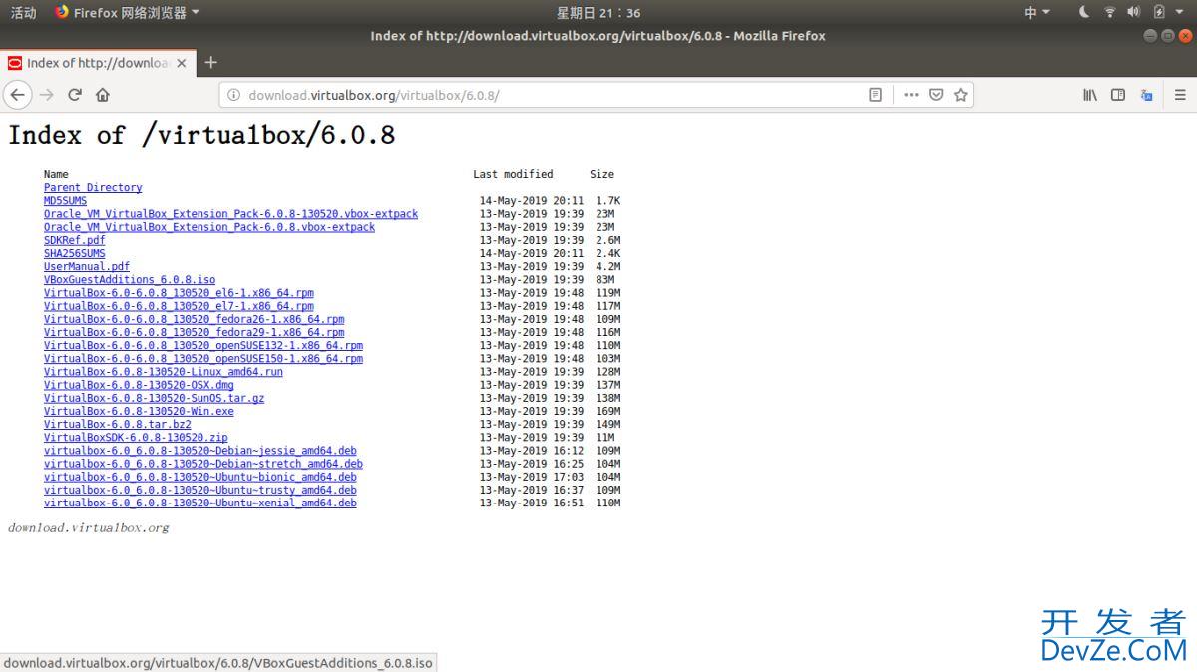Click the translate extension icon

1146,95
